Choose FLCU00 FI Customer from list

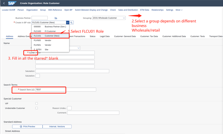pos(50,31)
